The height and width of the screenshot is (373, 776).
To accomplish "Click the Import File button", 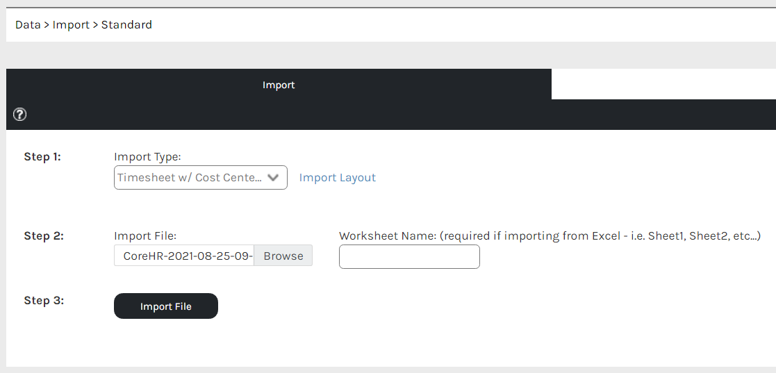I will (166, 306).
